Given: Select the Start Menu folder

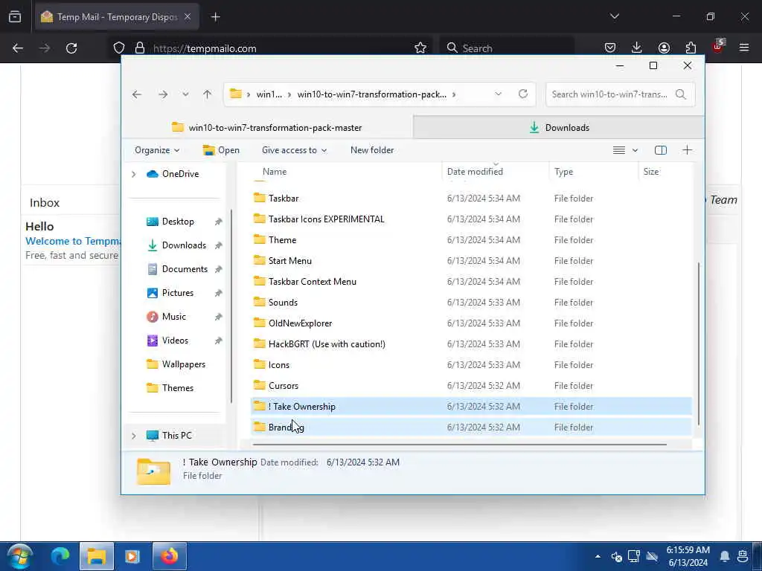Looking at the screenshot, I should pyautogui.click(x=471, y=261).
